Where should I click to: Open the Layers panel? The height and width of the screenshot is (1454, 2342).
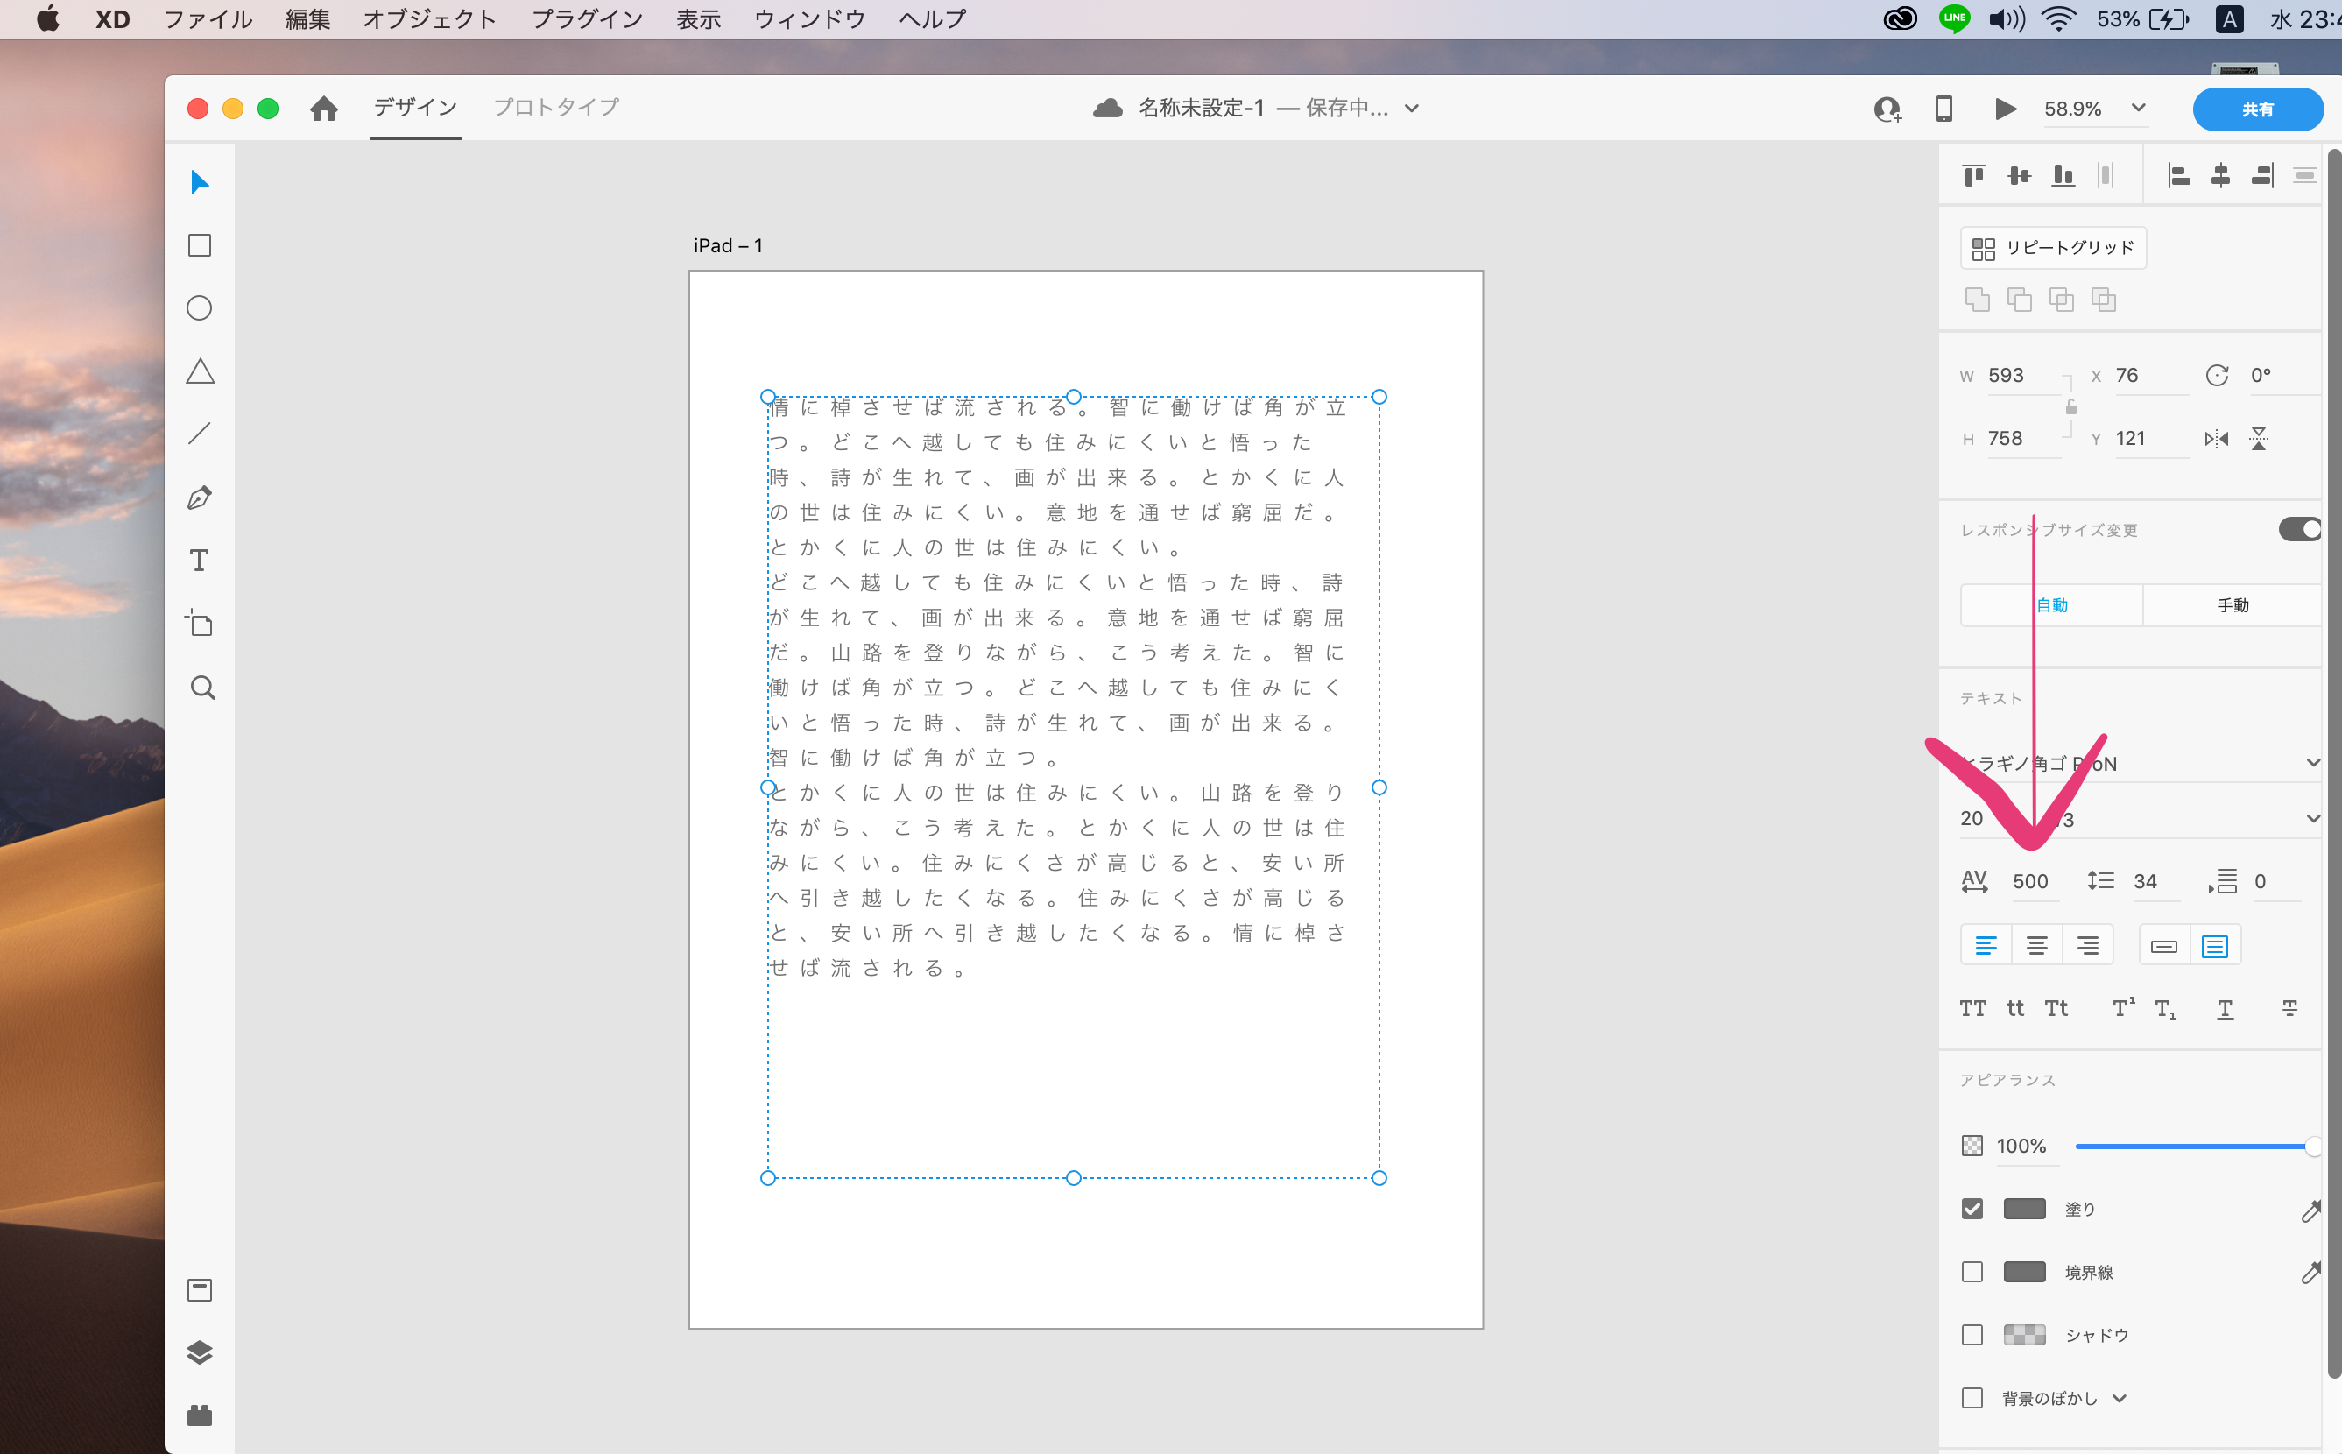pos(199,1352)
